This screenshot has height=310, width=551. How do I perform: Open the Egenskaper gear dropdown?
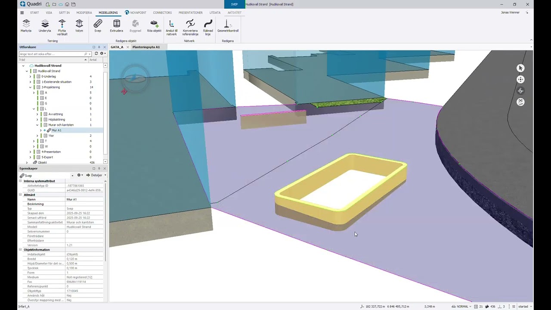point(80,175)
